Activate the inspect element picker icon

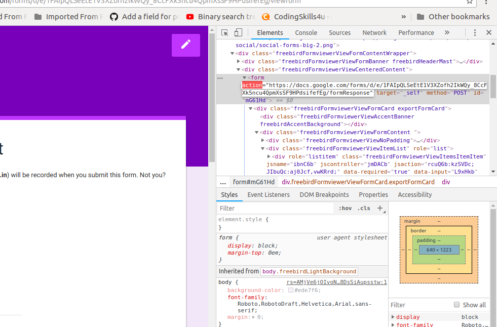tap(224, 32)
